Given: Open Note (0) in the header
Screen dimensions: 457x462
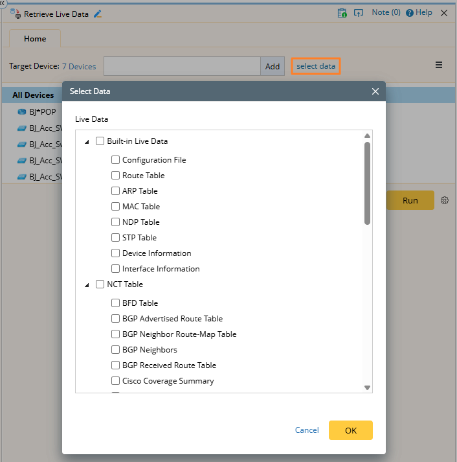Looking at the screenshot, I should (x=386, y=13).
